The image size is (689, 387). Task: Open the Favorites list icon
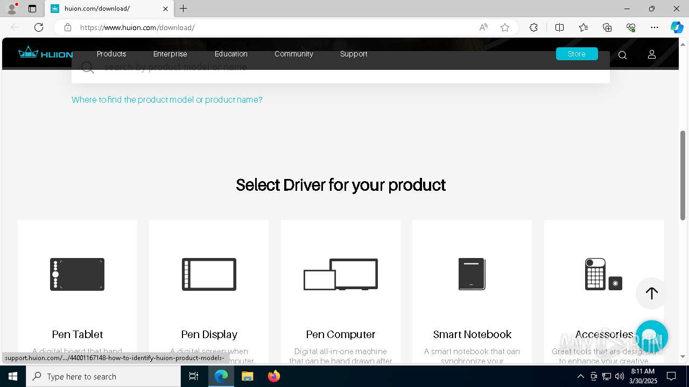tap(583, 27)
